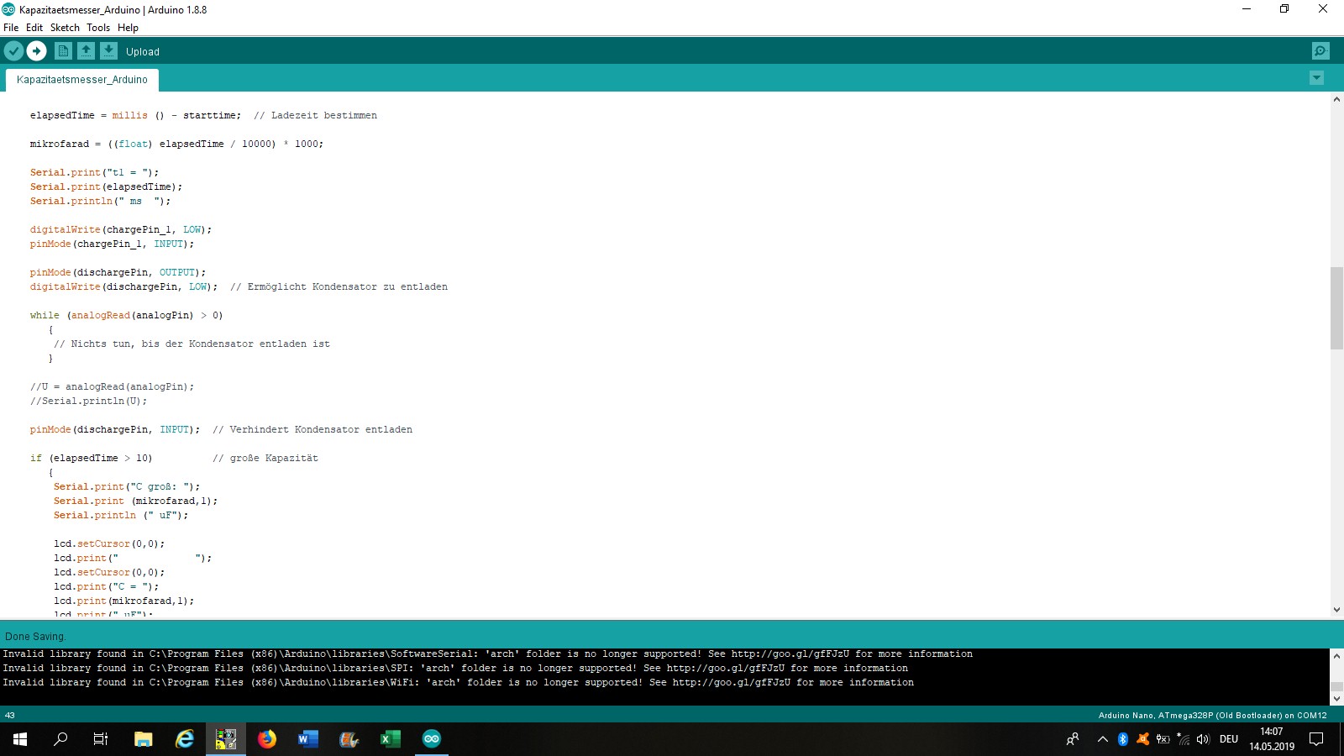Image resolution: width=1344 pixels, height=756 pixels.
Task: Click the Arduino icon in the taskbar
Action: click(x=432, y=739)
